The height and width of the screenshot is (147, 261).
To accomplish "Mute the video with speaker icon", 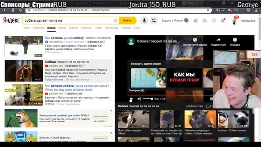I will coord(139,99).
